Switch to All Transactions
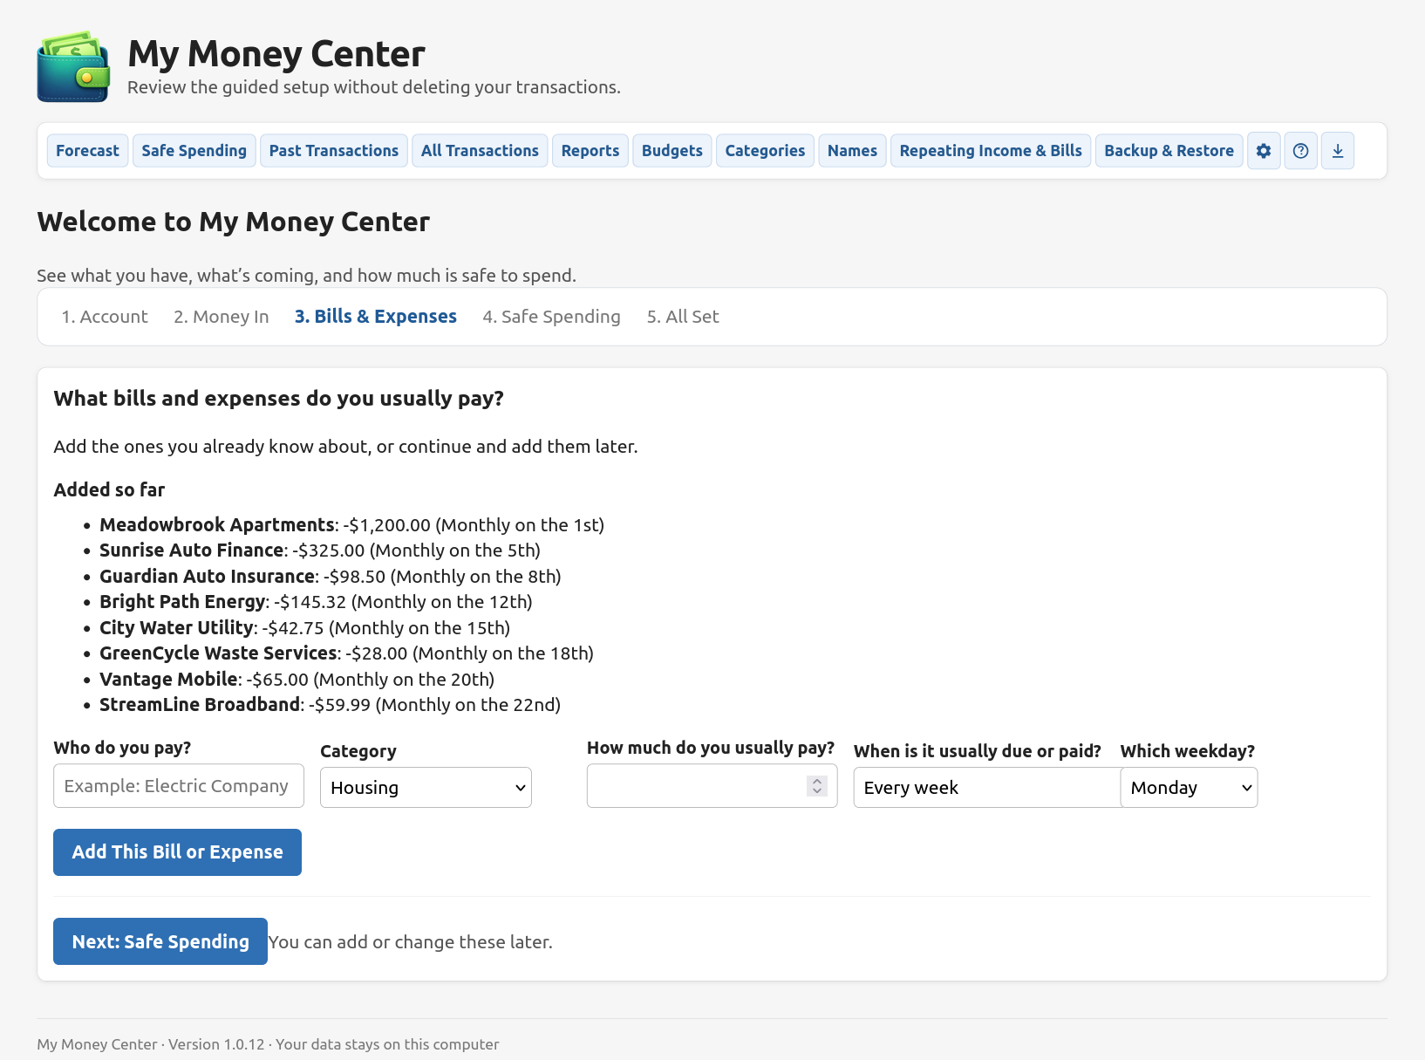 coord(480,151)
